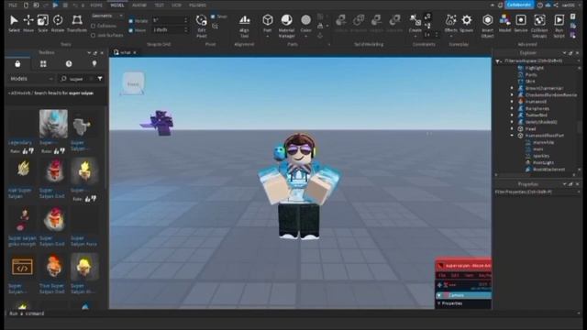Click the Collaborate button
This screenshot has height=330, width=587.
coord(519,5)
